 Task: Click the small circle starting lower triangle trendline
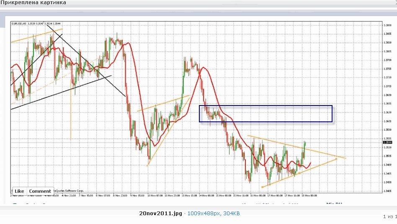(x=262, y=187)
